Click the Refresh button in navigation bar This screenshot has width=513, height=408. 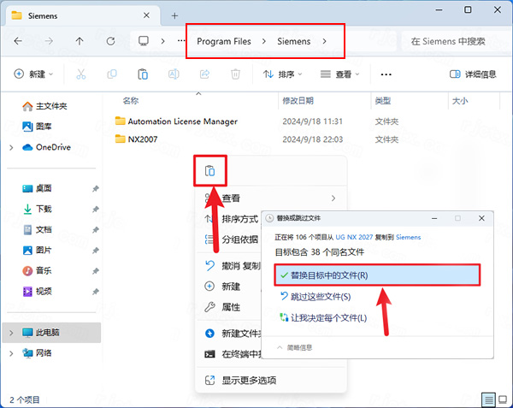(110, 41)
